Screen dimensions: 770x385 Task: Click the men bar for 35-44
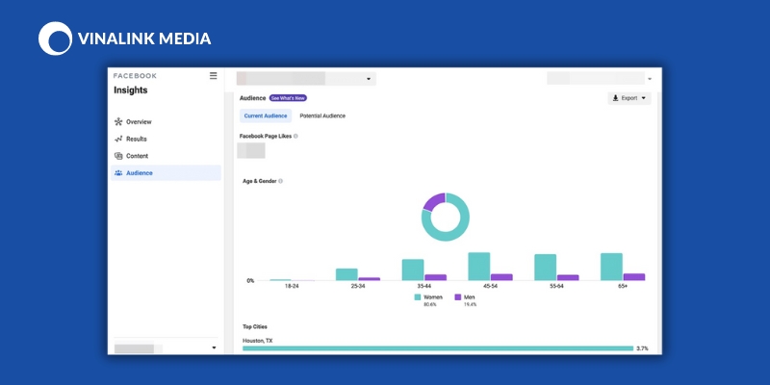pyautogui.click(x=436, y=277)
